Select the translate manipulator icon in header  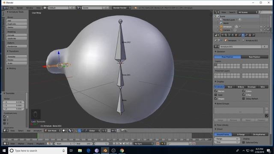coord(80,130)
